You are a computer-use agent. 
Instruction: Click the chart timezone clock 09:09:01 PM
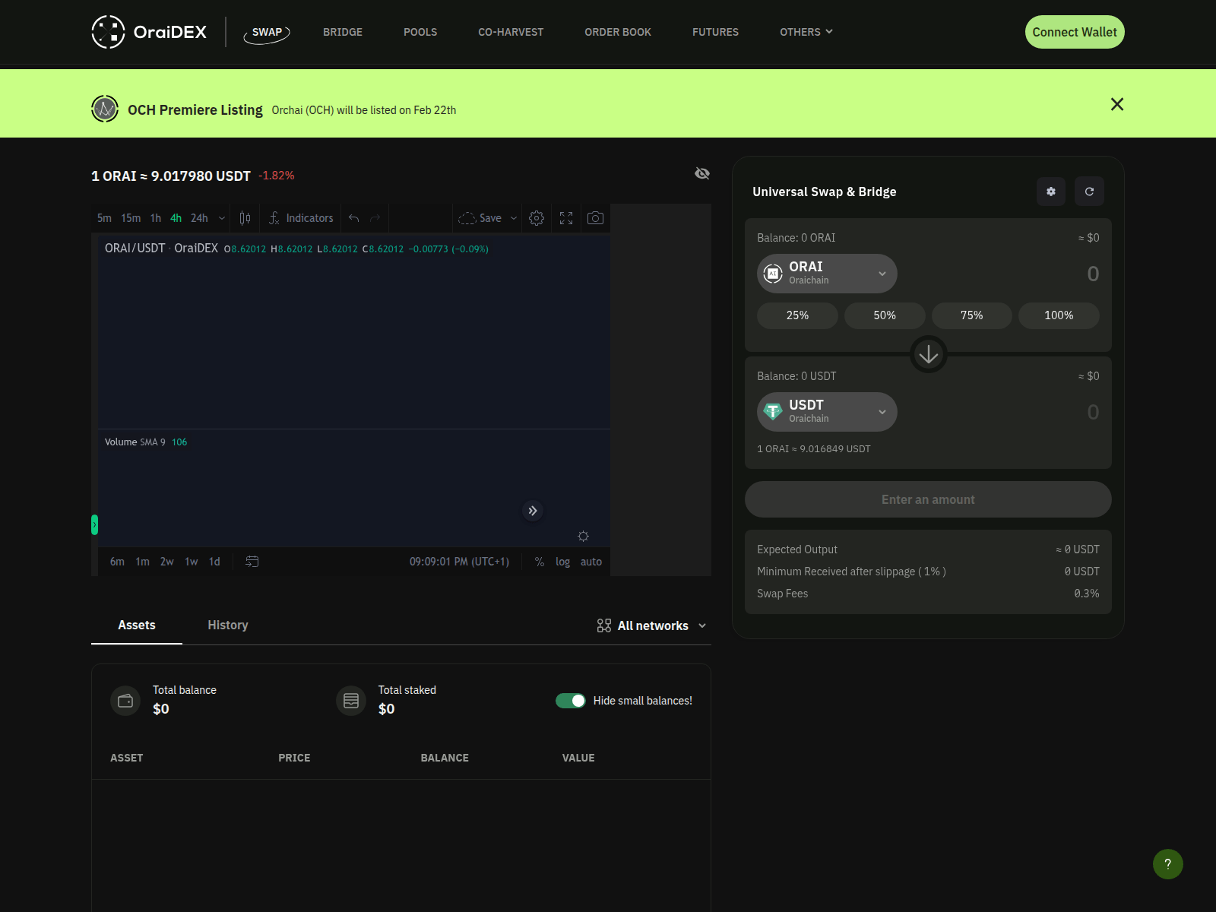click(x=459, y=562)
